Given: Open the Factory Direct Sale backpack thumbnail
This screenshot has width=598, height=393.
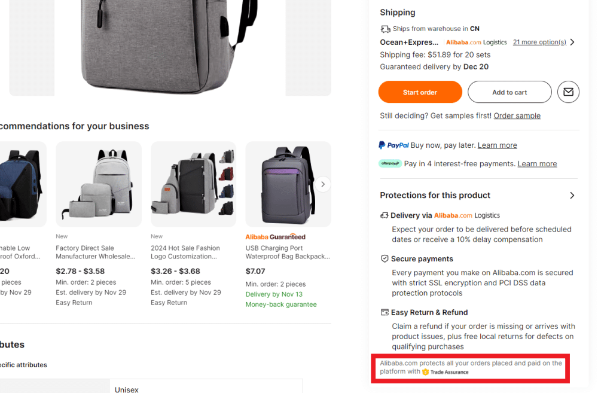Looking at the screenshot, I should (x=98, y=184).
